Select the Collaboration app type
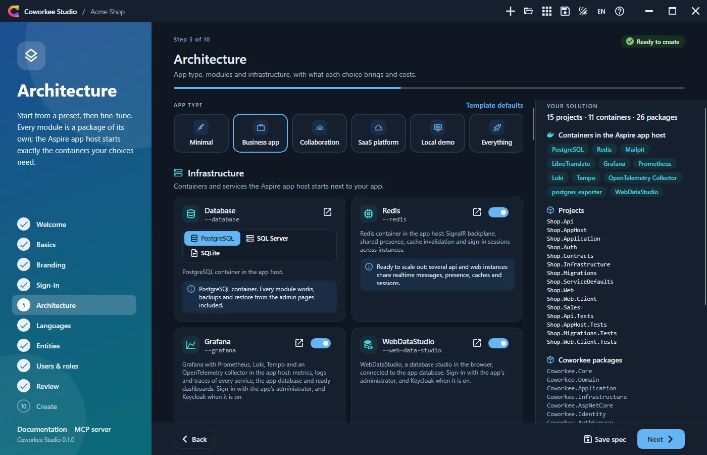 pyautogui.click(x=319, y=133)
